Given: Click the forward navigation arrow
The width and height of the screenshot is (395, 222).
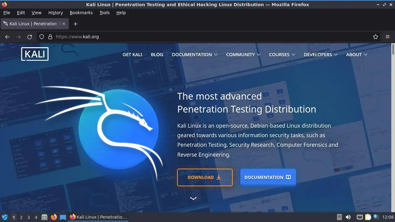Looking at the screenshot, I should (x=19, y=37).
